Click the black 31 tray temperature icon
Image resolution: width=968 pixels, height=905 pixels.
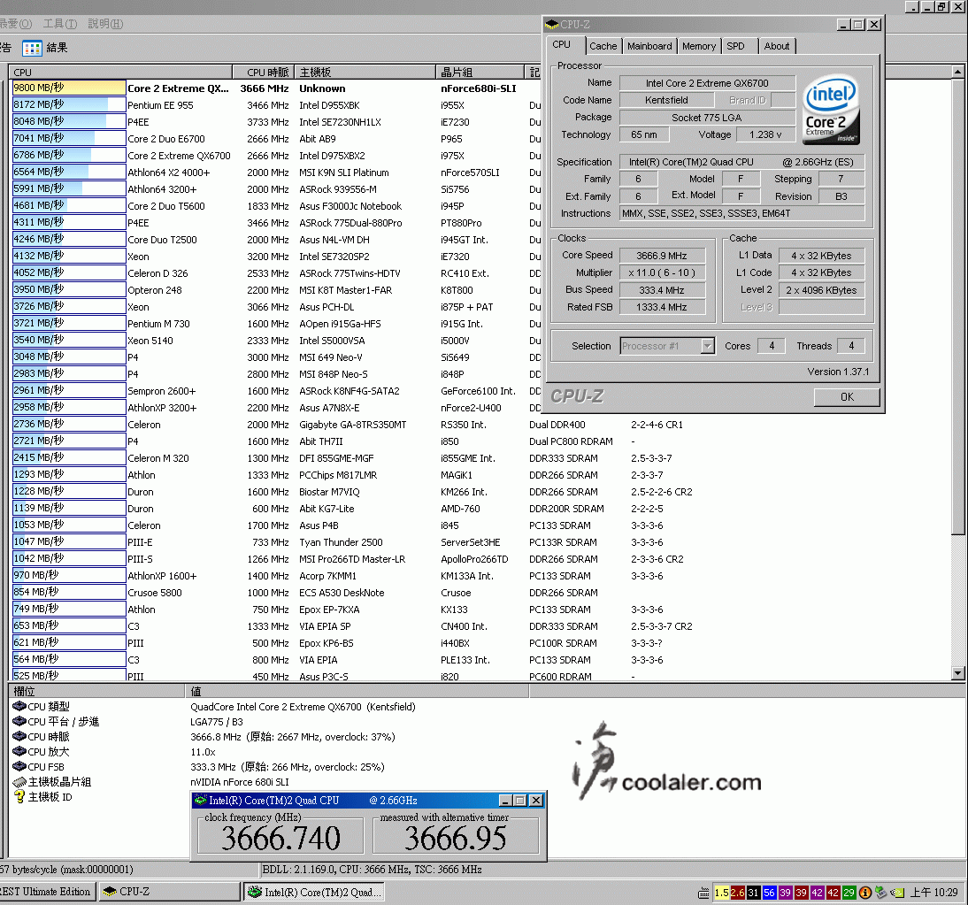click(x=753, y=893)
